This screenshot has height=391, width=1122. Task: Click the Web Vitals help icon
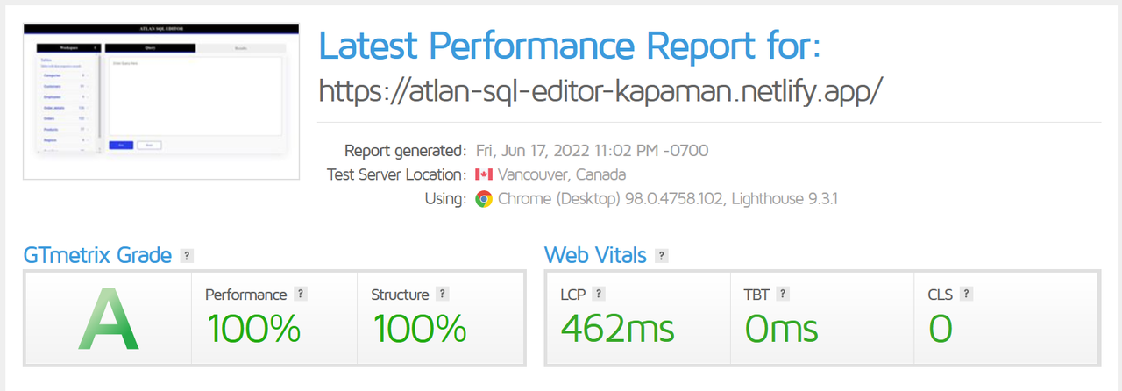tap(662, 256)
